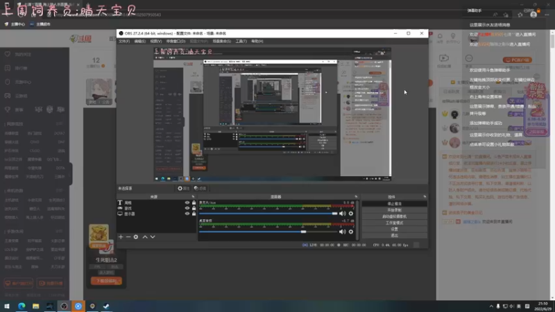Pop out the 来源 dock panel
Screen dimensions: 555x312
pos(193,197)
